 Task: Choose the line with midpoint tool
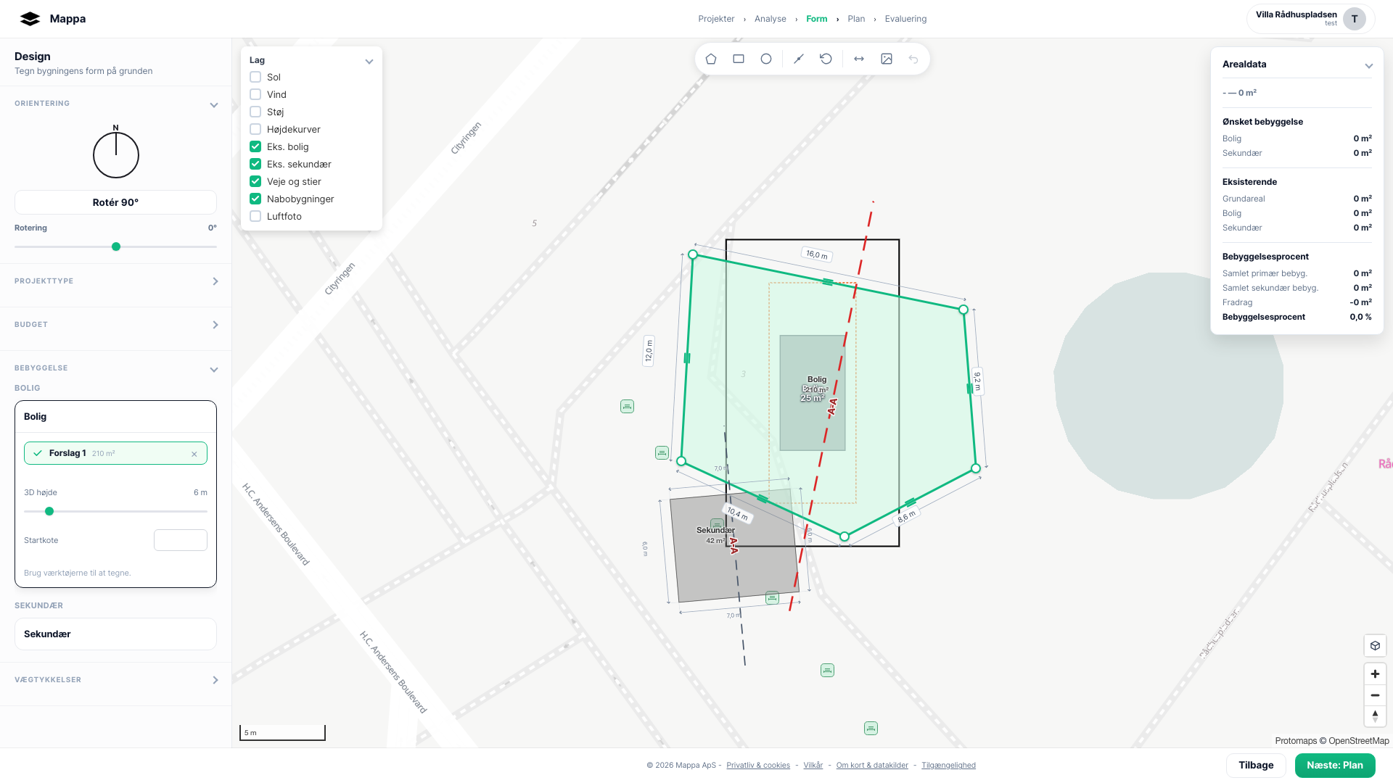click(x=799, y=59)
